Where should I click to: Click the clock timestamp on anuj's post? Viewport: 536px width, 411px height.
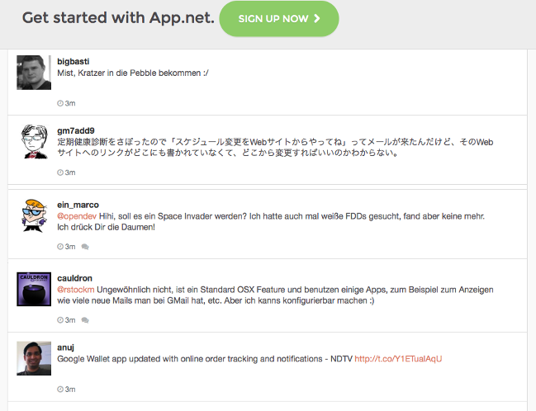(x=66, y=390)
